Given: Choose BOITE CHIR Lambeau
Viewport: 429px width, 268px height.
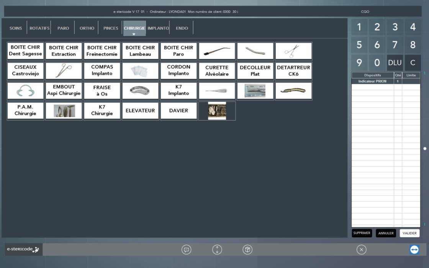Looking at the screenshot, I should (x=140, y=51).
